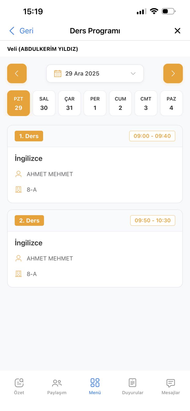
Task: Open Mesajlar chat icon
Action: pyautogui.click(x=171, y=383)
